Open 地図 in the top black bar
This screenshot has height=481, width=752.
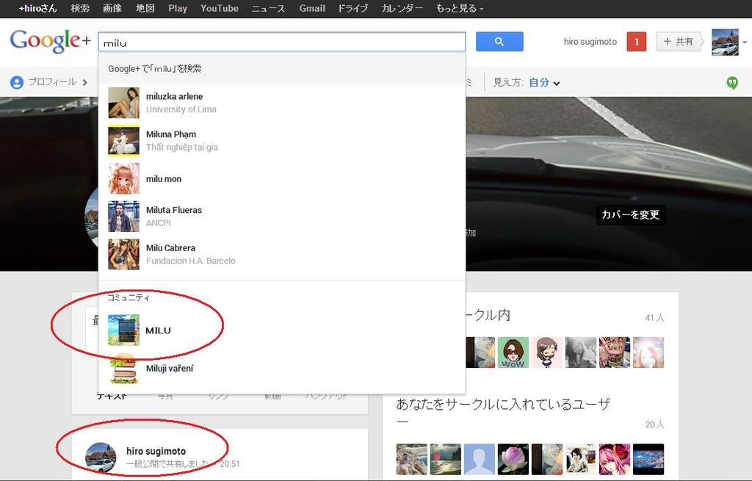(145, 8)
